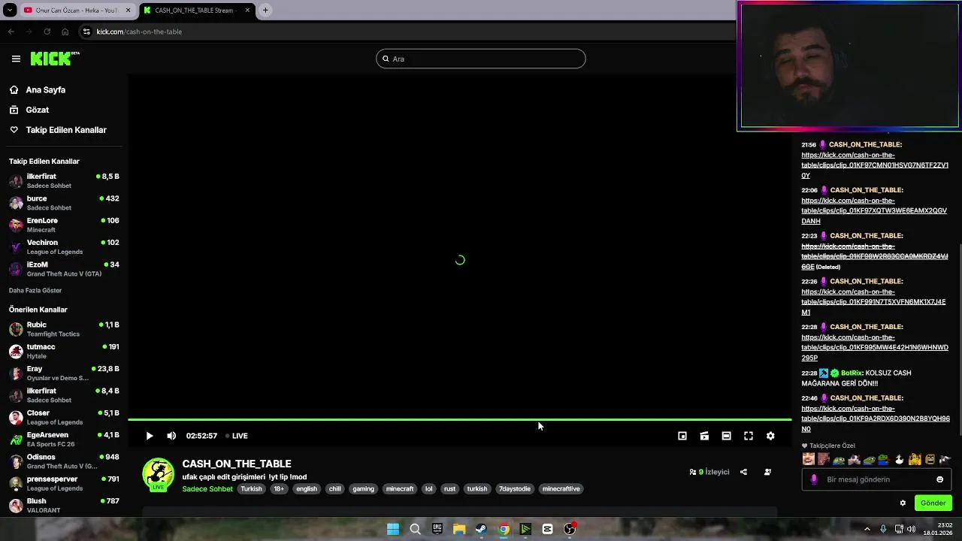Select the minecraft tag

(x=400, y=488)
